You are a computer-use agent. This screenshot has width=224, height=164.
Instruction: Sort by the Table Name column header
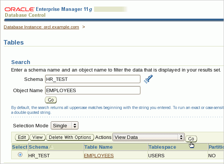click(x=98, y=147)
